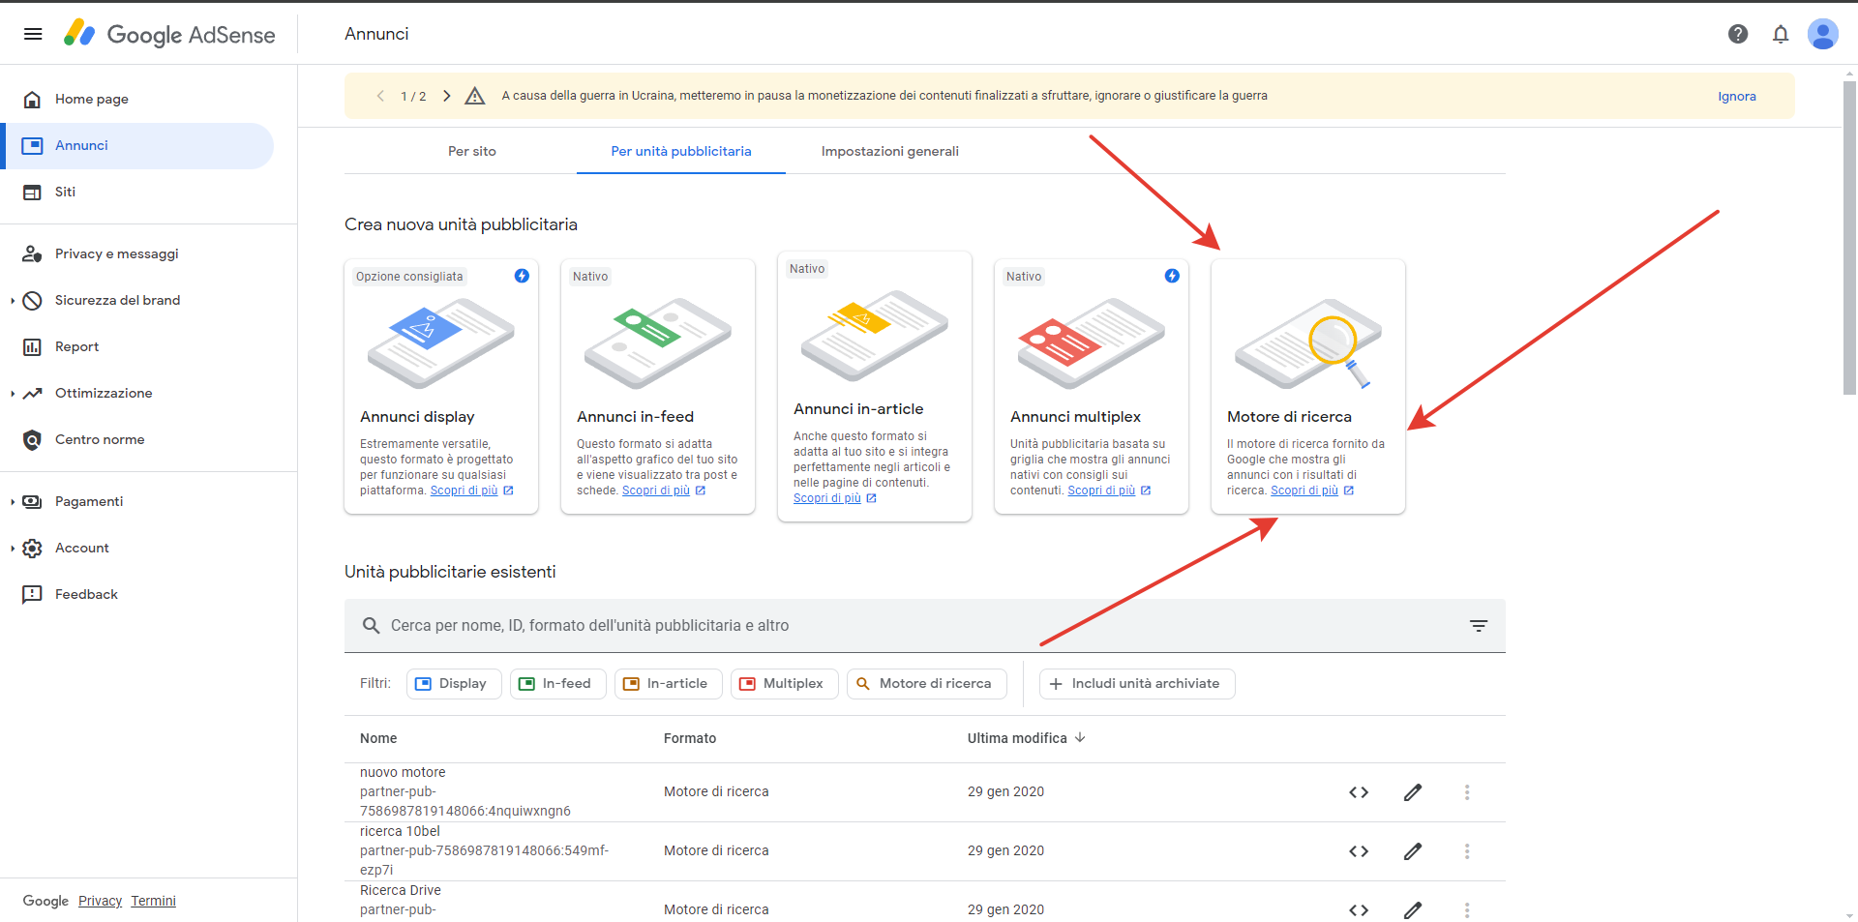Click the filter icon in search bar
Image resolution: width=1858 pixels, height=922 pixels.
click(1479, 626)
